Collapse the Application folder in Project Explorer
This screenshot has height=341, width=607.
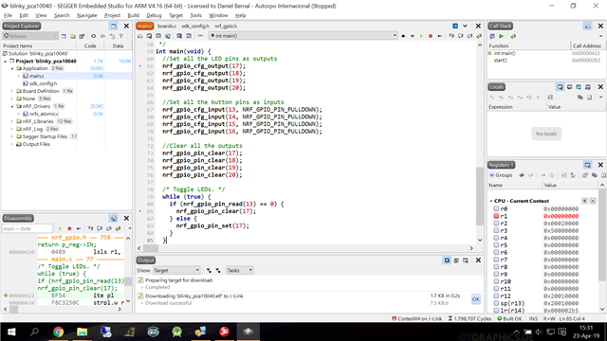pos(12,68)
